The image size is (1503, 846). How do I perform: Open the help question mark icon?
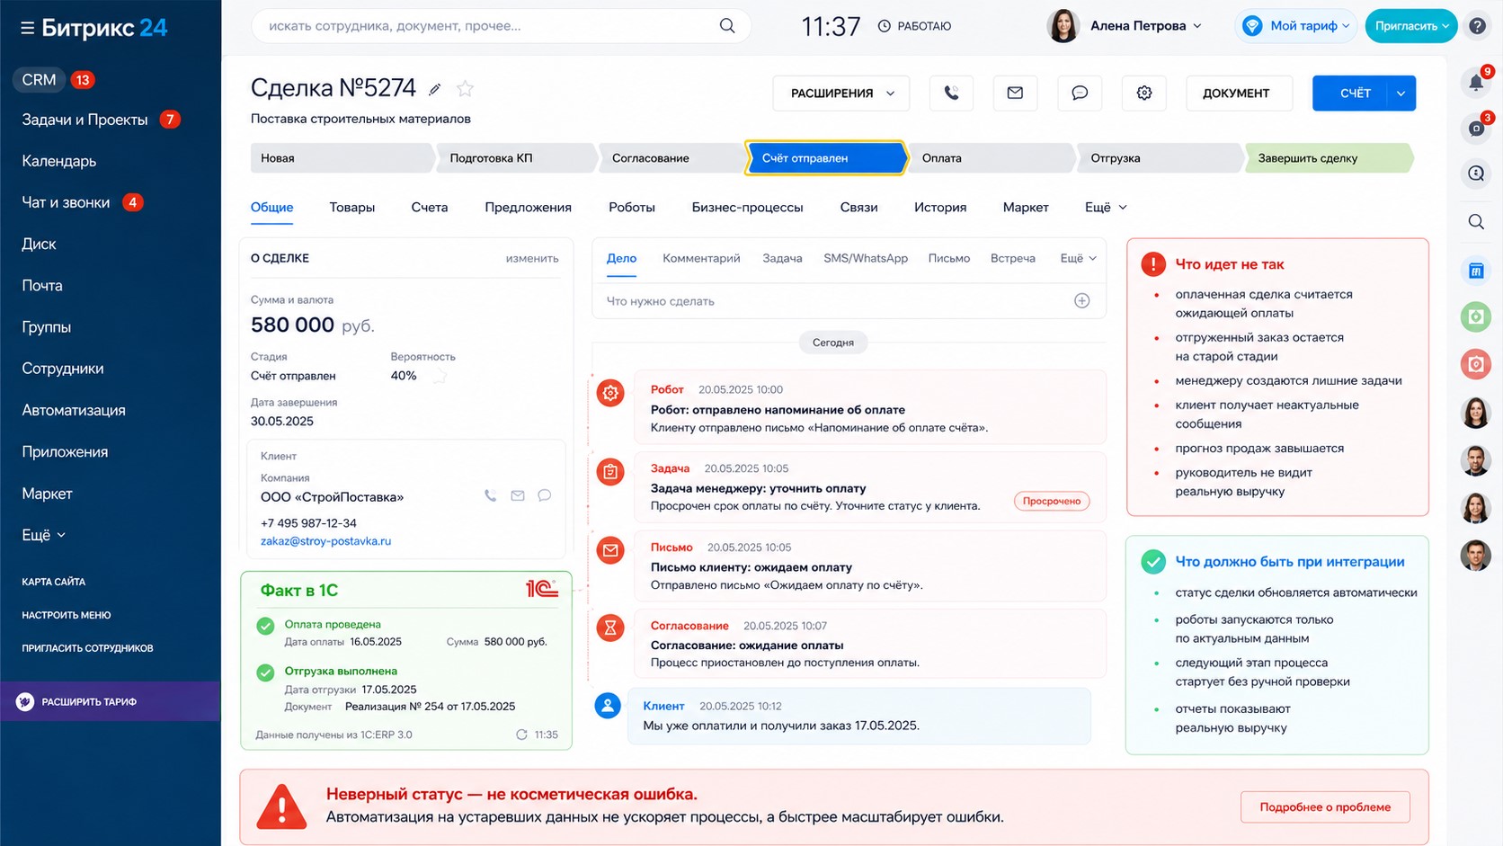[1478, 26]
